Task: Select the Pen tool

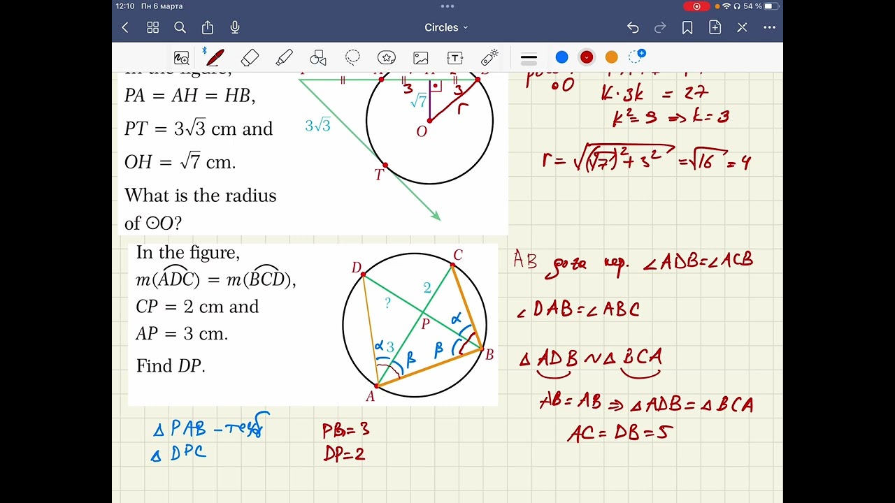Action: [214, 57]
